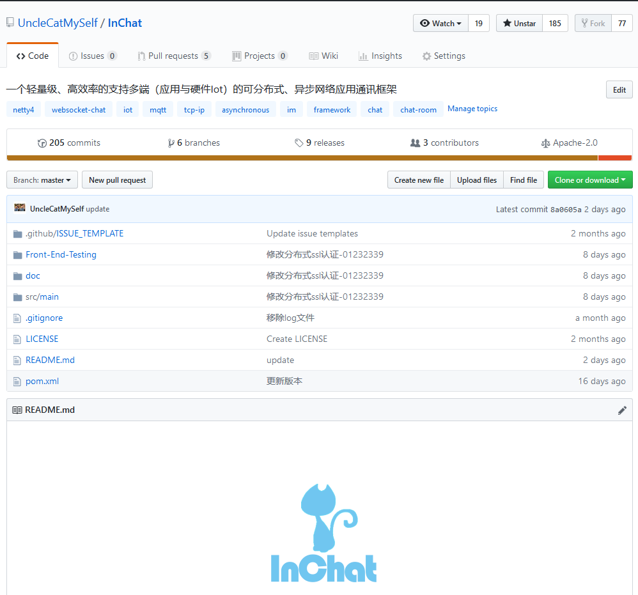
Task: Click the Edit description button
Action: coord(619,90)
